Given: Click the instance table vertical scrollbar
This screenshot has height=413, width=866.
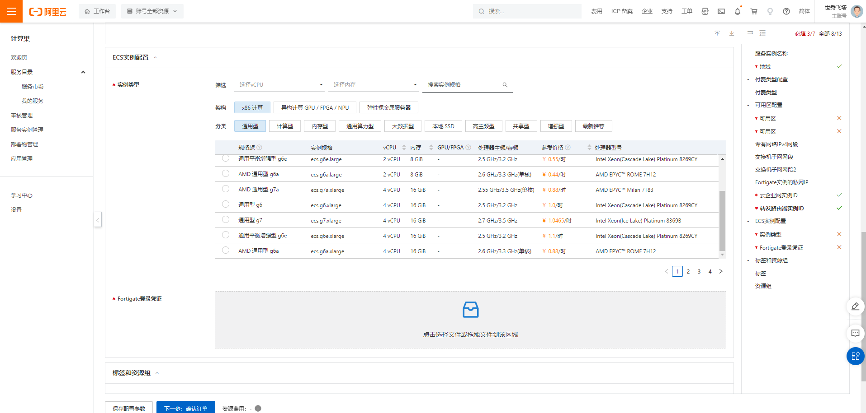Looking at the screenshot, I should (722, 221).
